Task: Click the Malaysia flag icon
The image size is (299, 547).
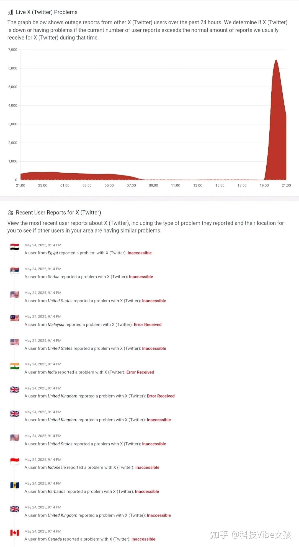Action: (15, 318)
